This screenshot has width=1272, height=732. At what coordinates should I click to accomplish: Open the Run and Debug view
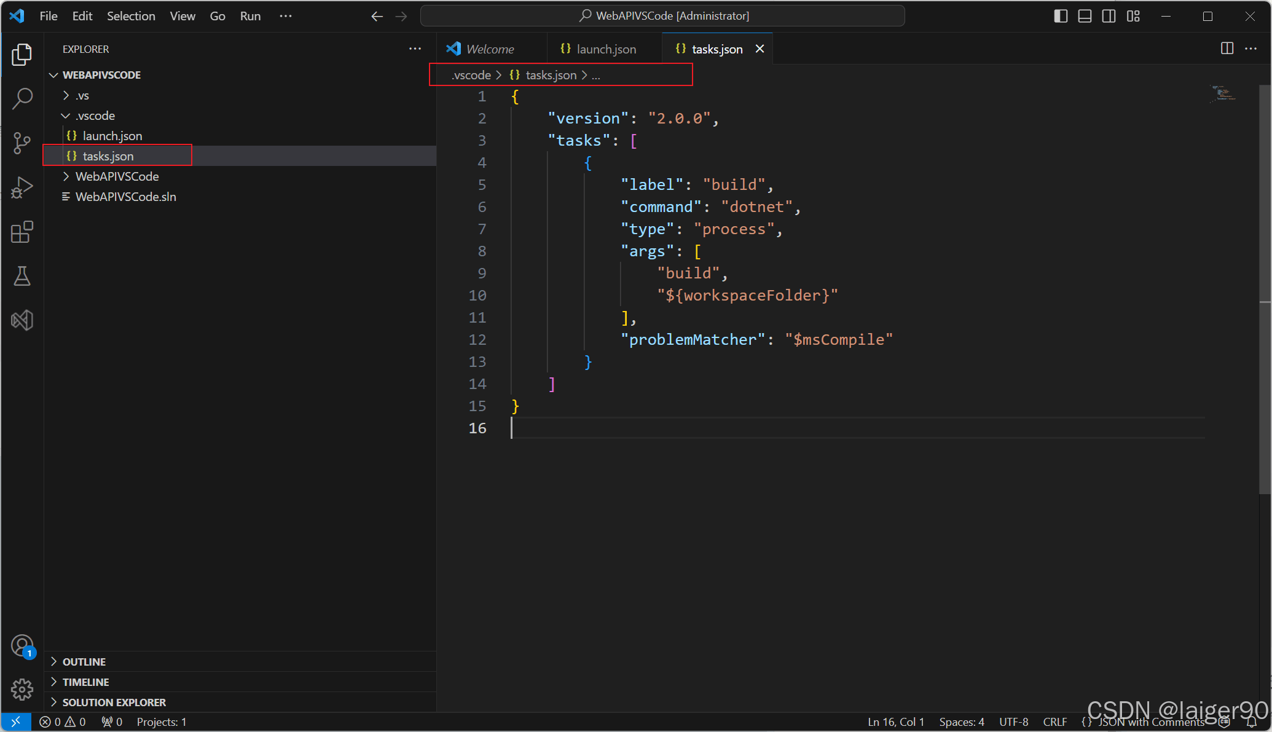(x=22, y=187)
